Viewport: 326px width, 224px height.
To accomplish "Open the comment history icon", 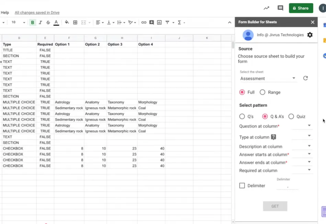I will click(x=280, y=8).
